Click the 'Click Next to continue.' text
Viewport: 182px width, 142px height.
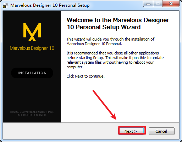pyautogui.click(x=86, y=76)
